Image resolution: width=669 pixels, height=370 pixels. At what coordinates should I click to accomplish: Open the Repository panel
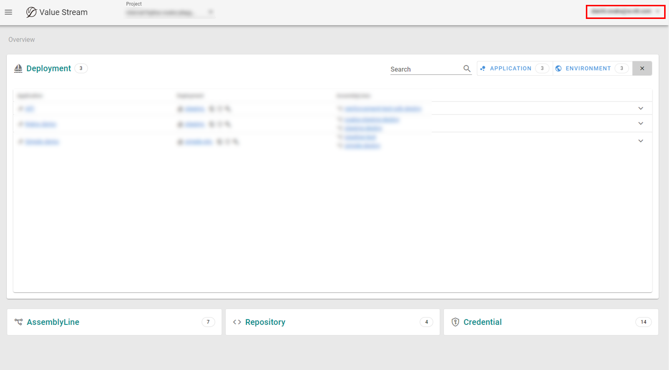[x=265, y=322]
